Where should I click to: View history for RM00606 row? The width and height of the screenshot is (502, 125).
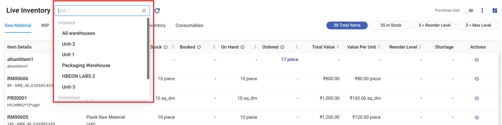pos(477,79)
